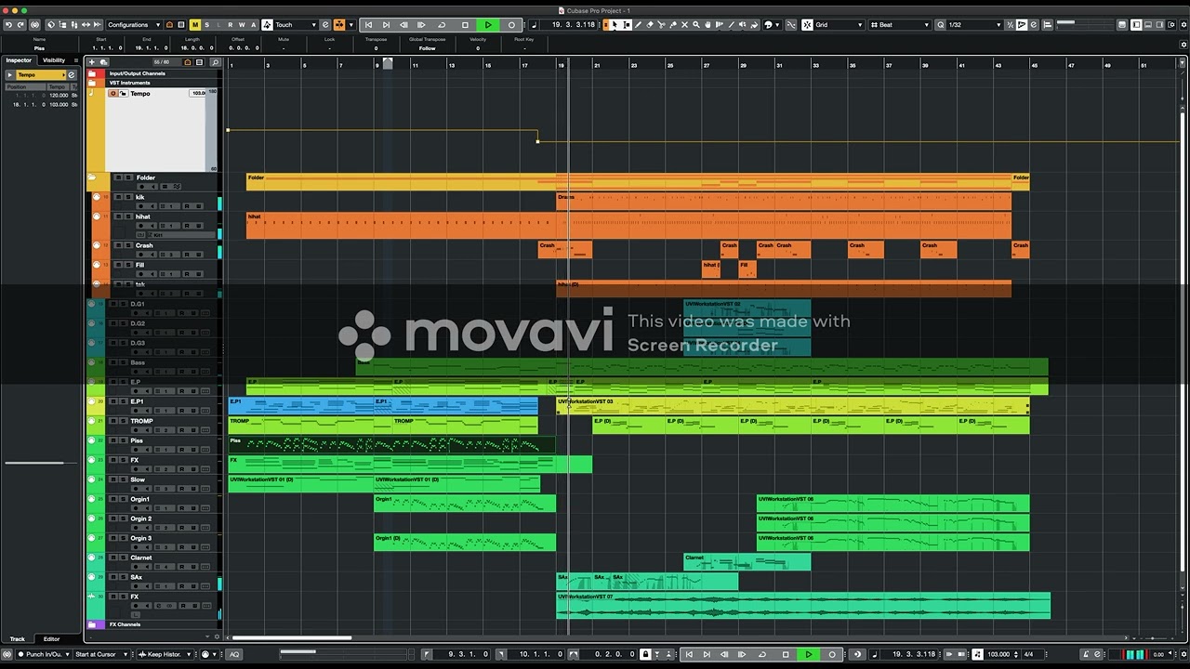Click the bottom transport Play button
Image resolution: width=1190 pixels, height=669 pixels.
click(809, 654)
